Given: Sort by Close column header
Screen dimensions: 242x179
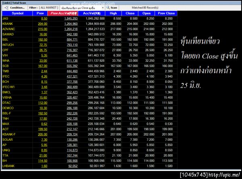Looking at the screenshot, I should coord(130,13).
